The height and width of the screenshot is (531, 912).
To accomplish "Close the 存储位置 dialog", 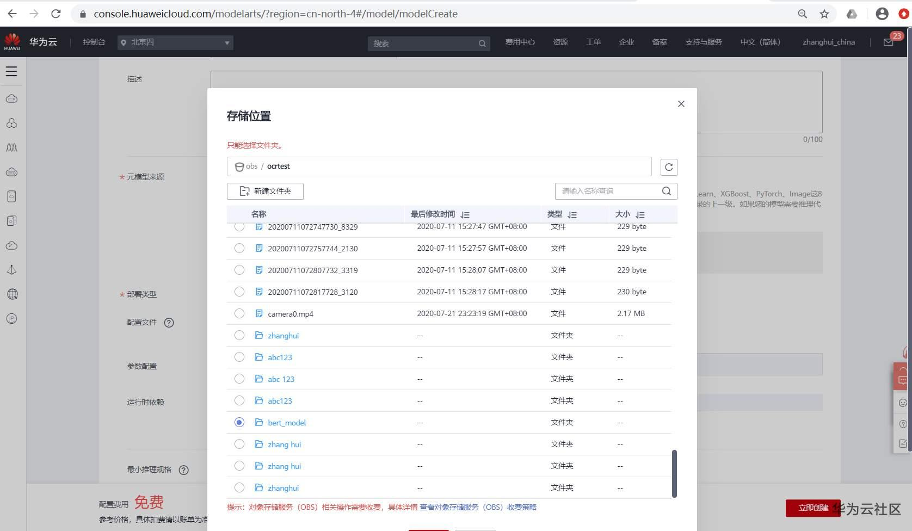I will (681, 104).
